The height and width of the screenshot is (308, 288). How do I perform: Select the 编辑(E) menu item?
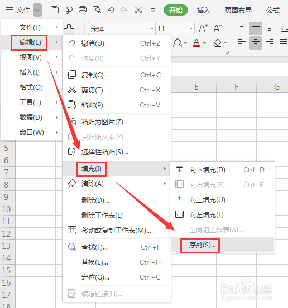click(x=32, y=42)
